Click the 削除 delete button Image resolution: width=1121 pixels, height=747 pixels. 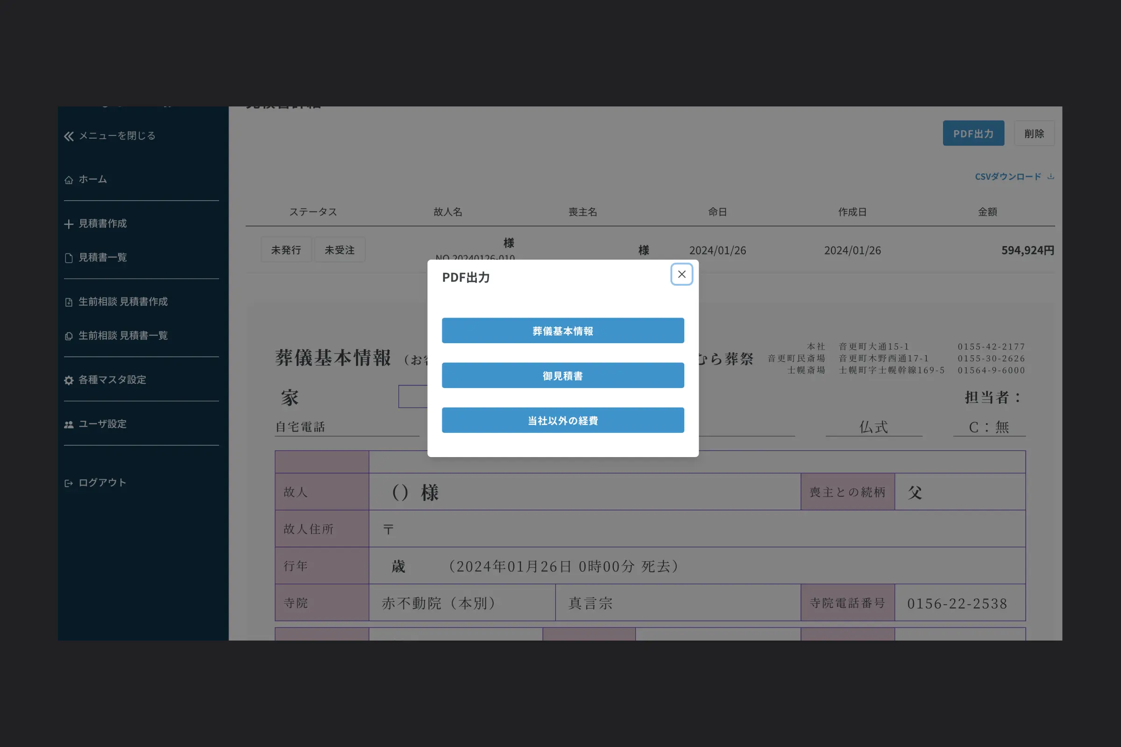pos(1034,134)
